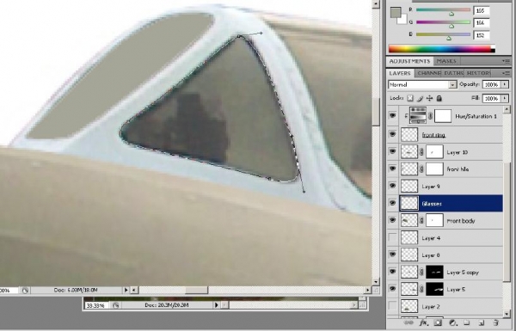516x331 pixels.
Task: Click status icon beside 33.33% zoom field
Action: (x=115, y=305)
